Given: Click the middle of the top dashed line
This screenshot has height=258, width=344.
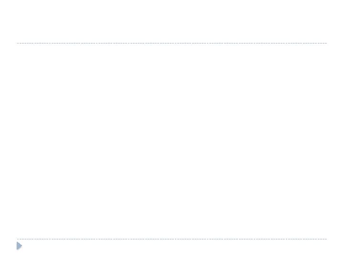Looking at the screenshot, I should pos(172,43).
